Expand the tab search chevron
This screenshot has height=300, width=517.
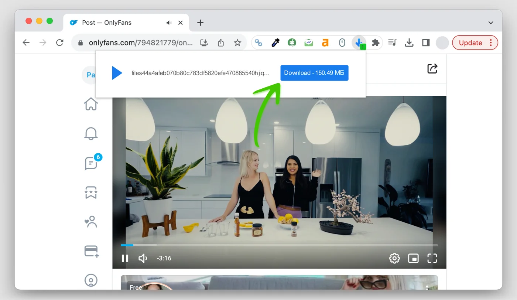pyautogui.click(x=491, y=23)
